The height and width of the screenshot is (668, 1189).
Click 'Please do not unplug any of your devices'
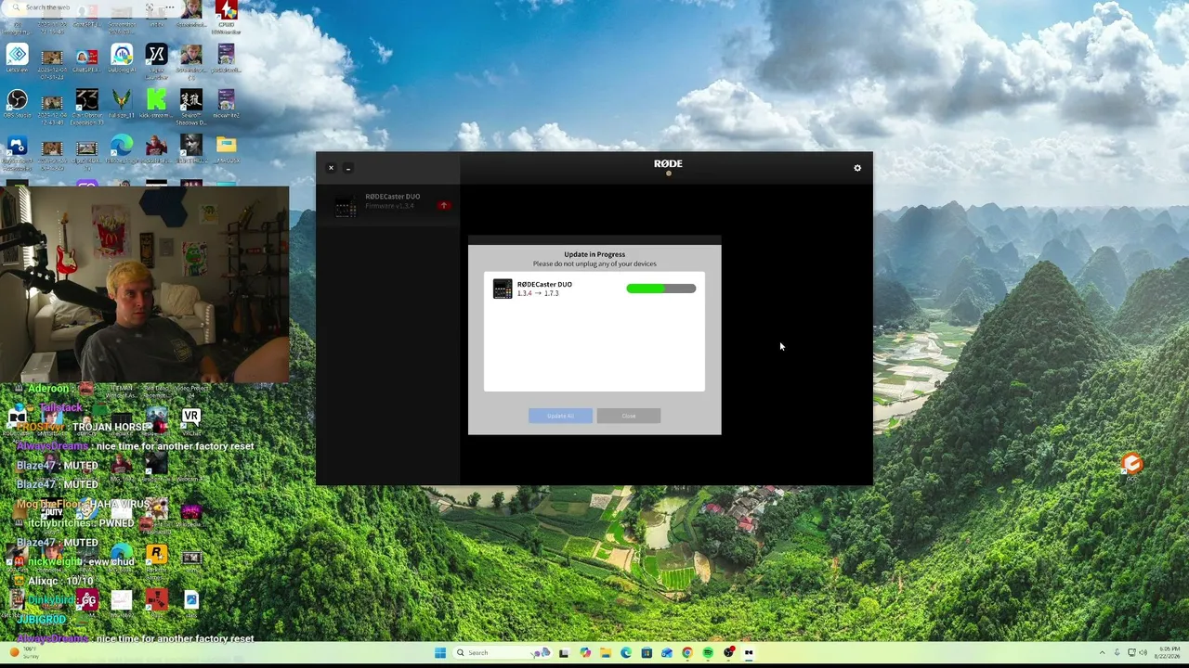[x=594, y=263]
